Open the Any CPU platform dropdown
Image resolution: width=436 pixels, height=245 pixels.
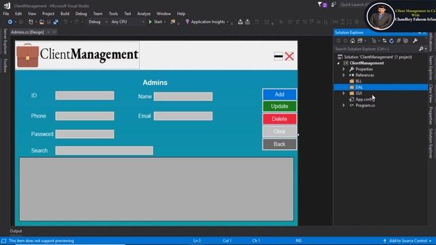(x=127, y=22)
